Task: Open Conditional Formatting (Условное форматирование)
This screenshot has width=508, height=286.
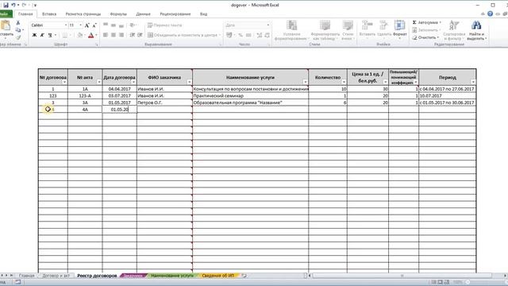Action: click(x=291, y=30)
